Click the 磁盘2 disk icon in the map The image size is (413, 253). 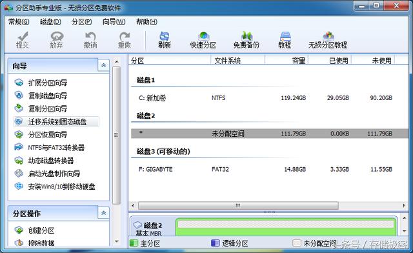point(137,225)
